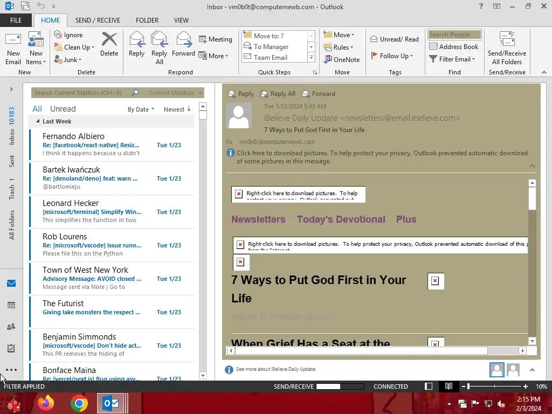Open Today's Devotional link
The width and height of the screenshot is (552, 414).
click(341, 219)
